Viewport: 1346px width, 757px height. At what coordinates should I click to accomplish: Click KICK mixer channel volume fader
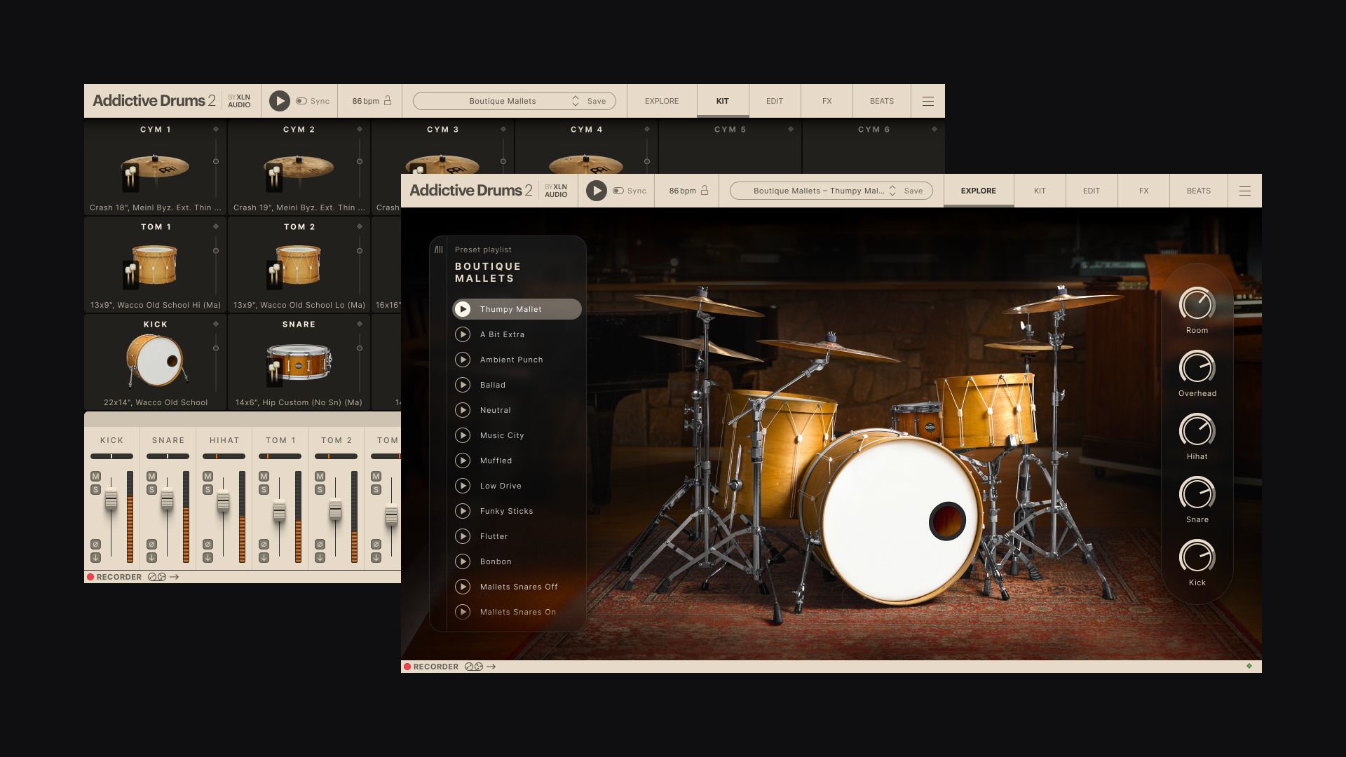111,500
